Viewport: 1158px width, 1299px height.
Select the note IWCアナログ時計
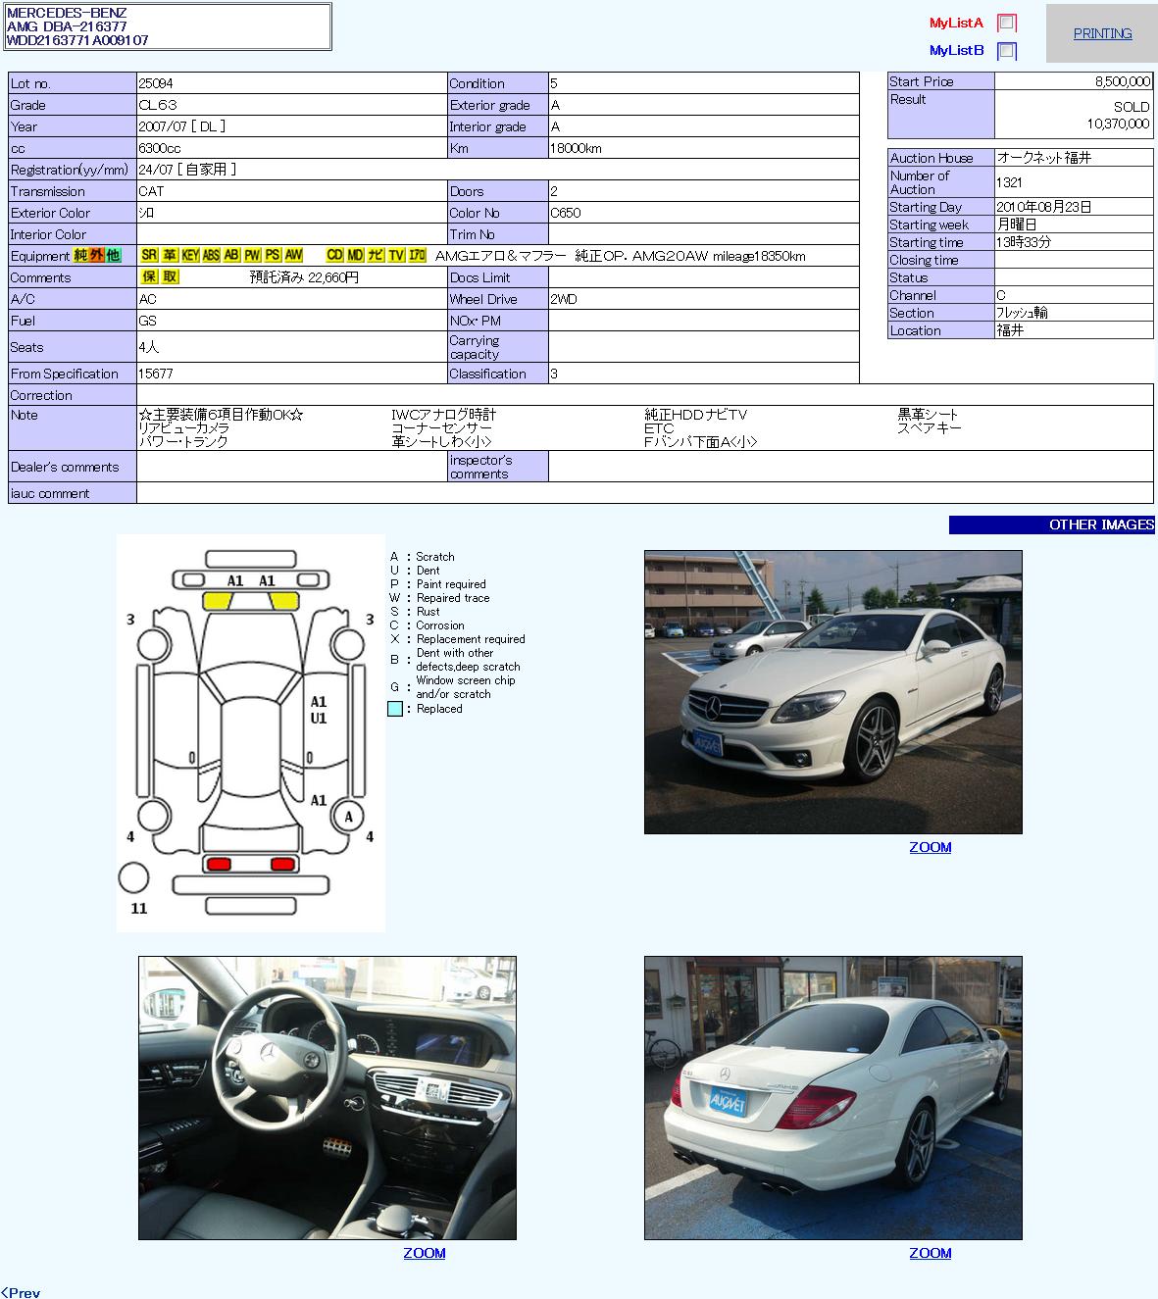click(444, 415)
